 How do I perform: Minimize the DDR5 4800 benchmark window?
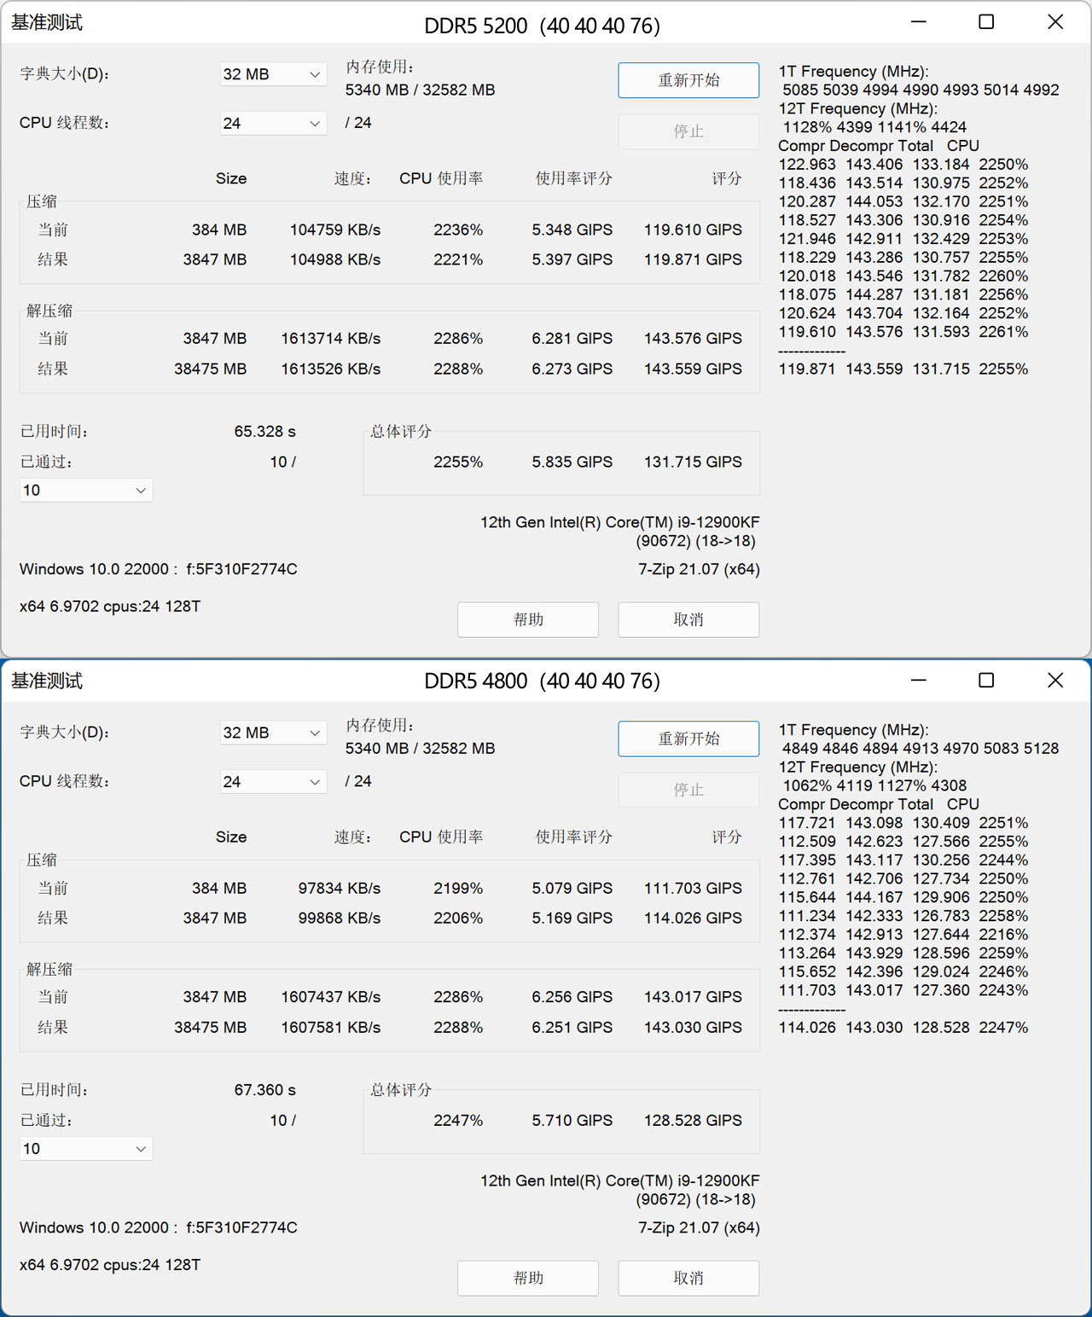pyautogui.click(x=917, y=680)
